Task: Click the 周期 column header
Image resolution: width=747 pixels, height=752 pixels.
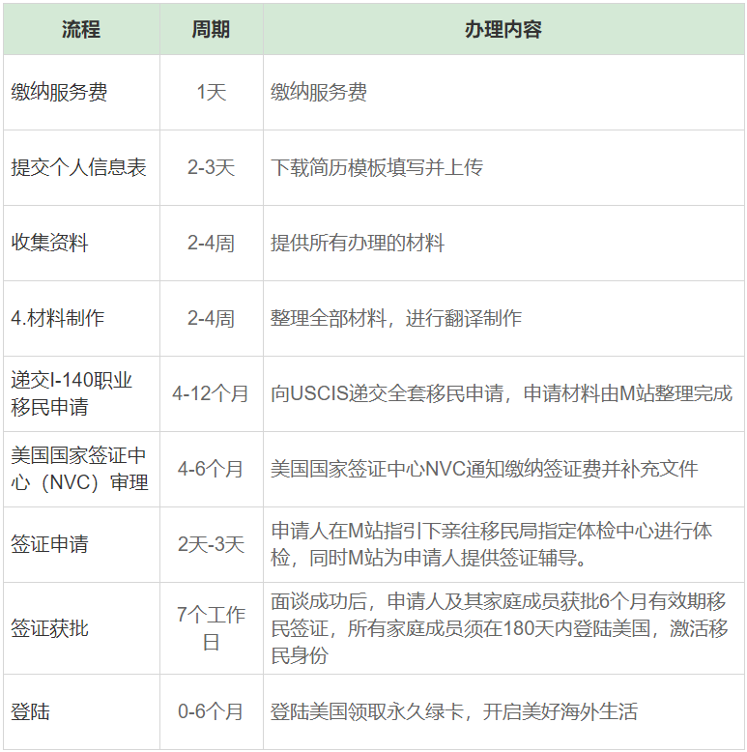Action: (x=211, y=29)
